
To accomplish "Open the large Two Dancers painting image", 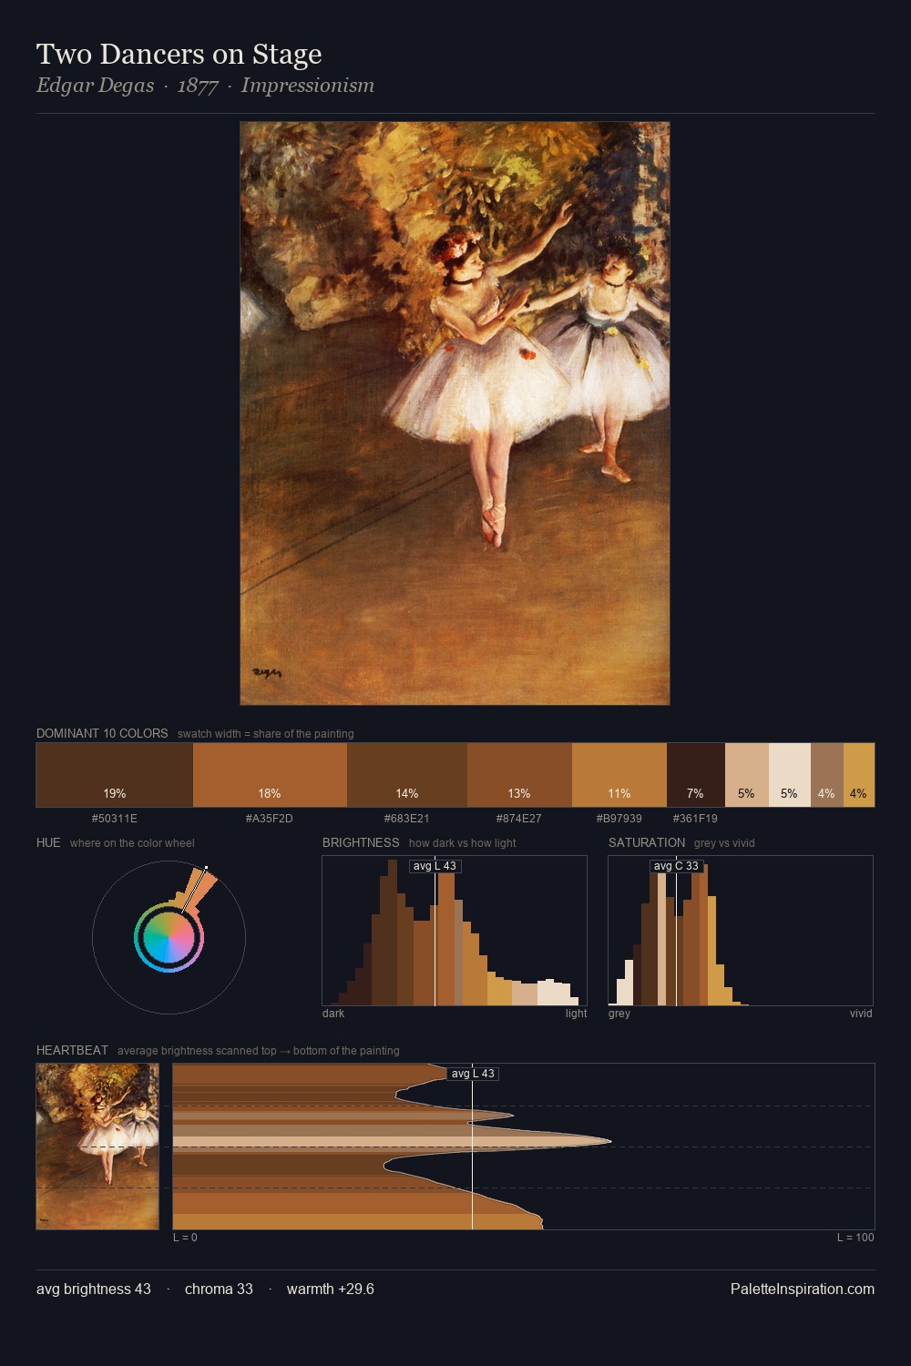I will click(x=455, y=413).
